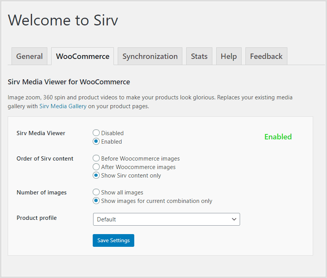Viewport: 327px width, 278px height.
Task: Click Sirv Media Viewer for WooCommerce heading
Action: tap(69, 82)
